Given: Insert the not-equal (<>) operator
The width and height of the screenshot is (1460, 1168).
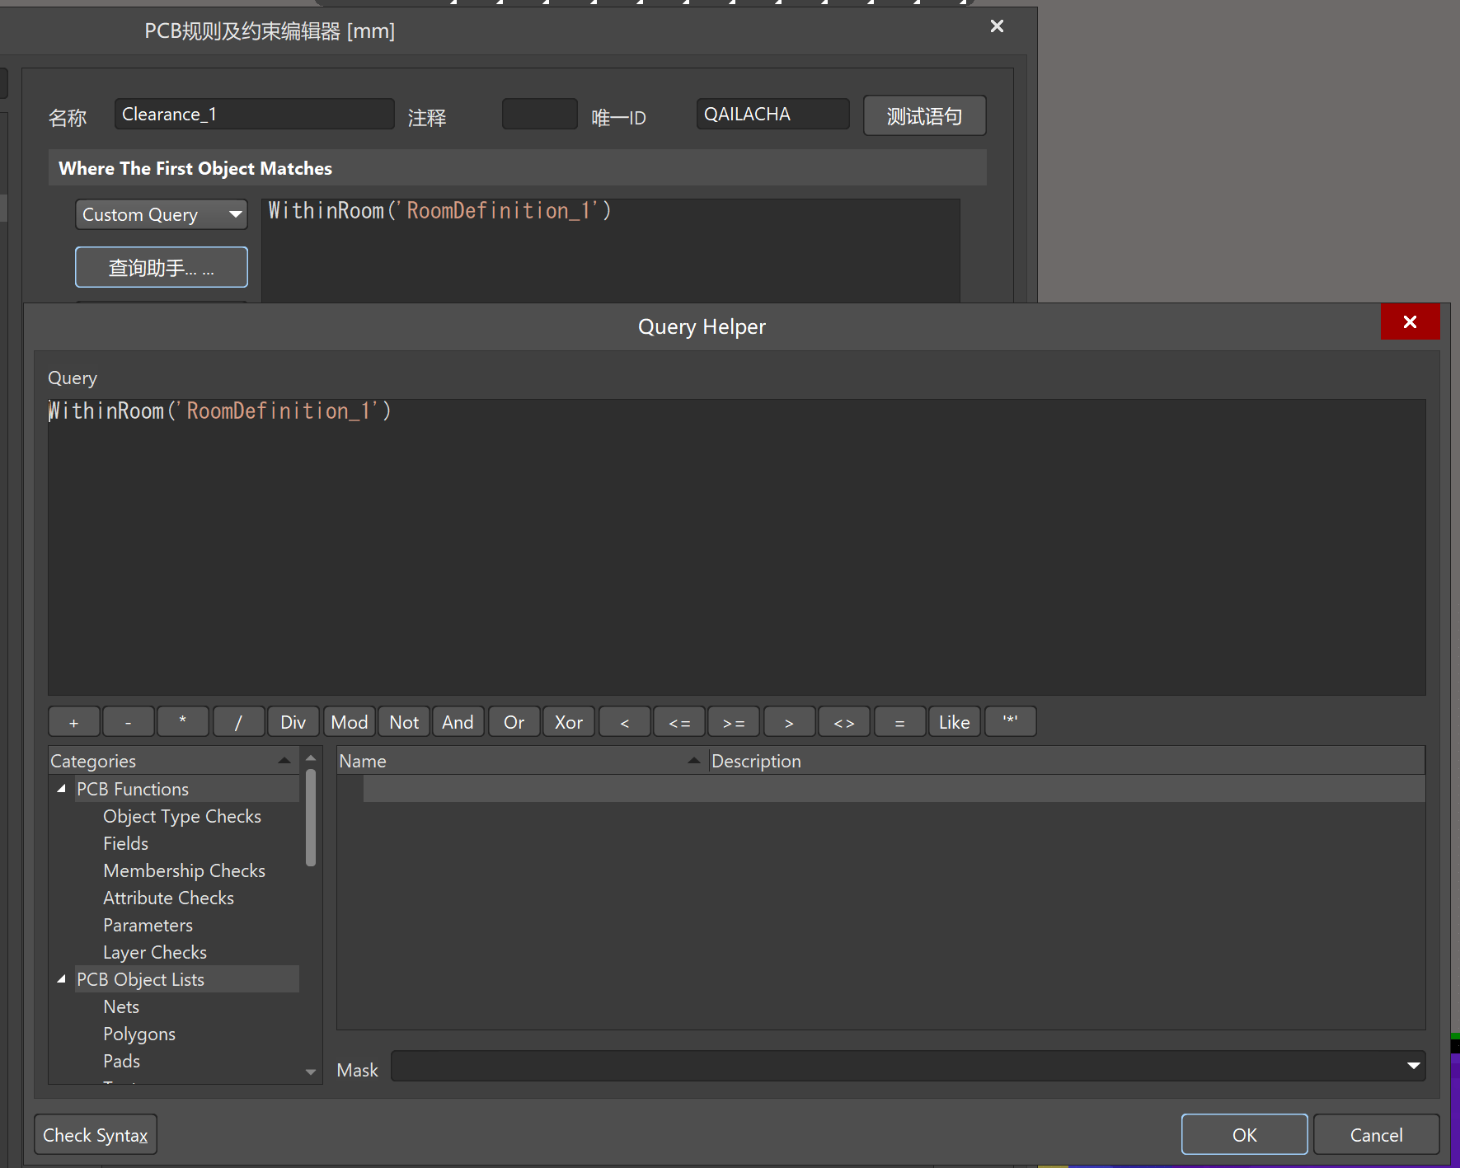Looking at the screenshot, I should [843, 722].
